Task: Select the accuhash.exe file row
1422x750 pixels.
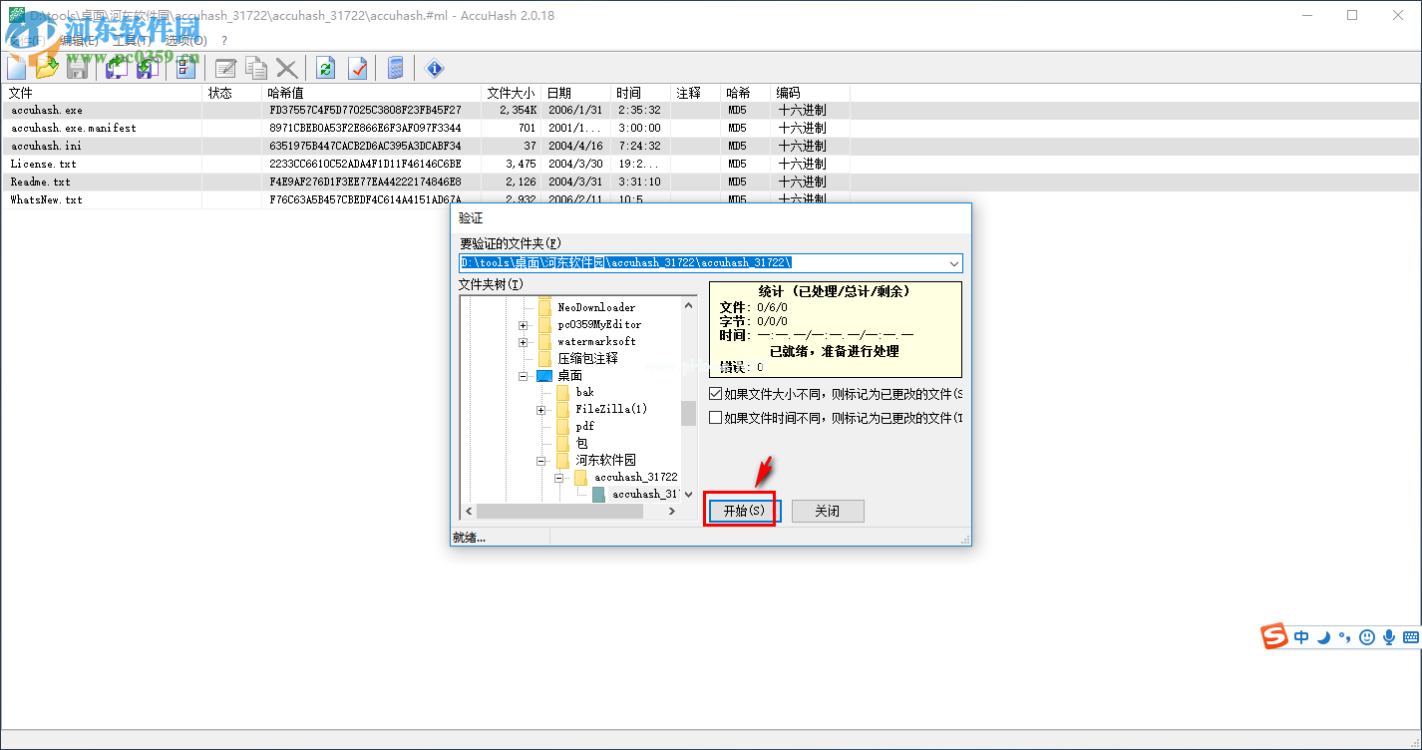Action: (710, 111)
